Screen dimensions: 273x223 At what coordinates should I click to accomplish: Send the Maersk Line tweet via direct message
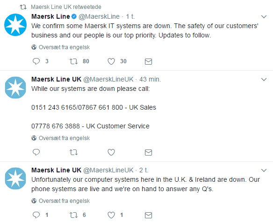click(x=148, y=61)
